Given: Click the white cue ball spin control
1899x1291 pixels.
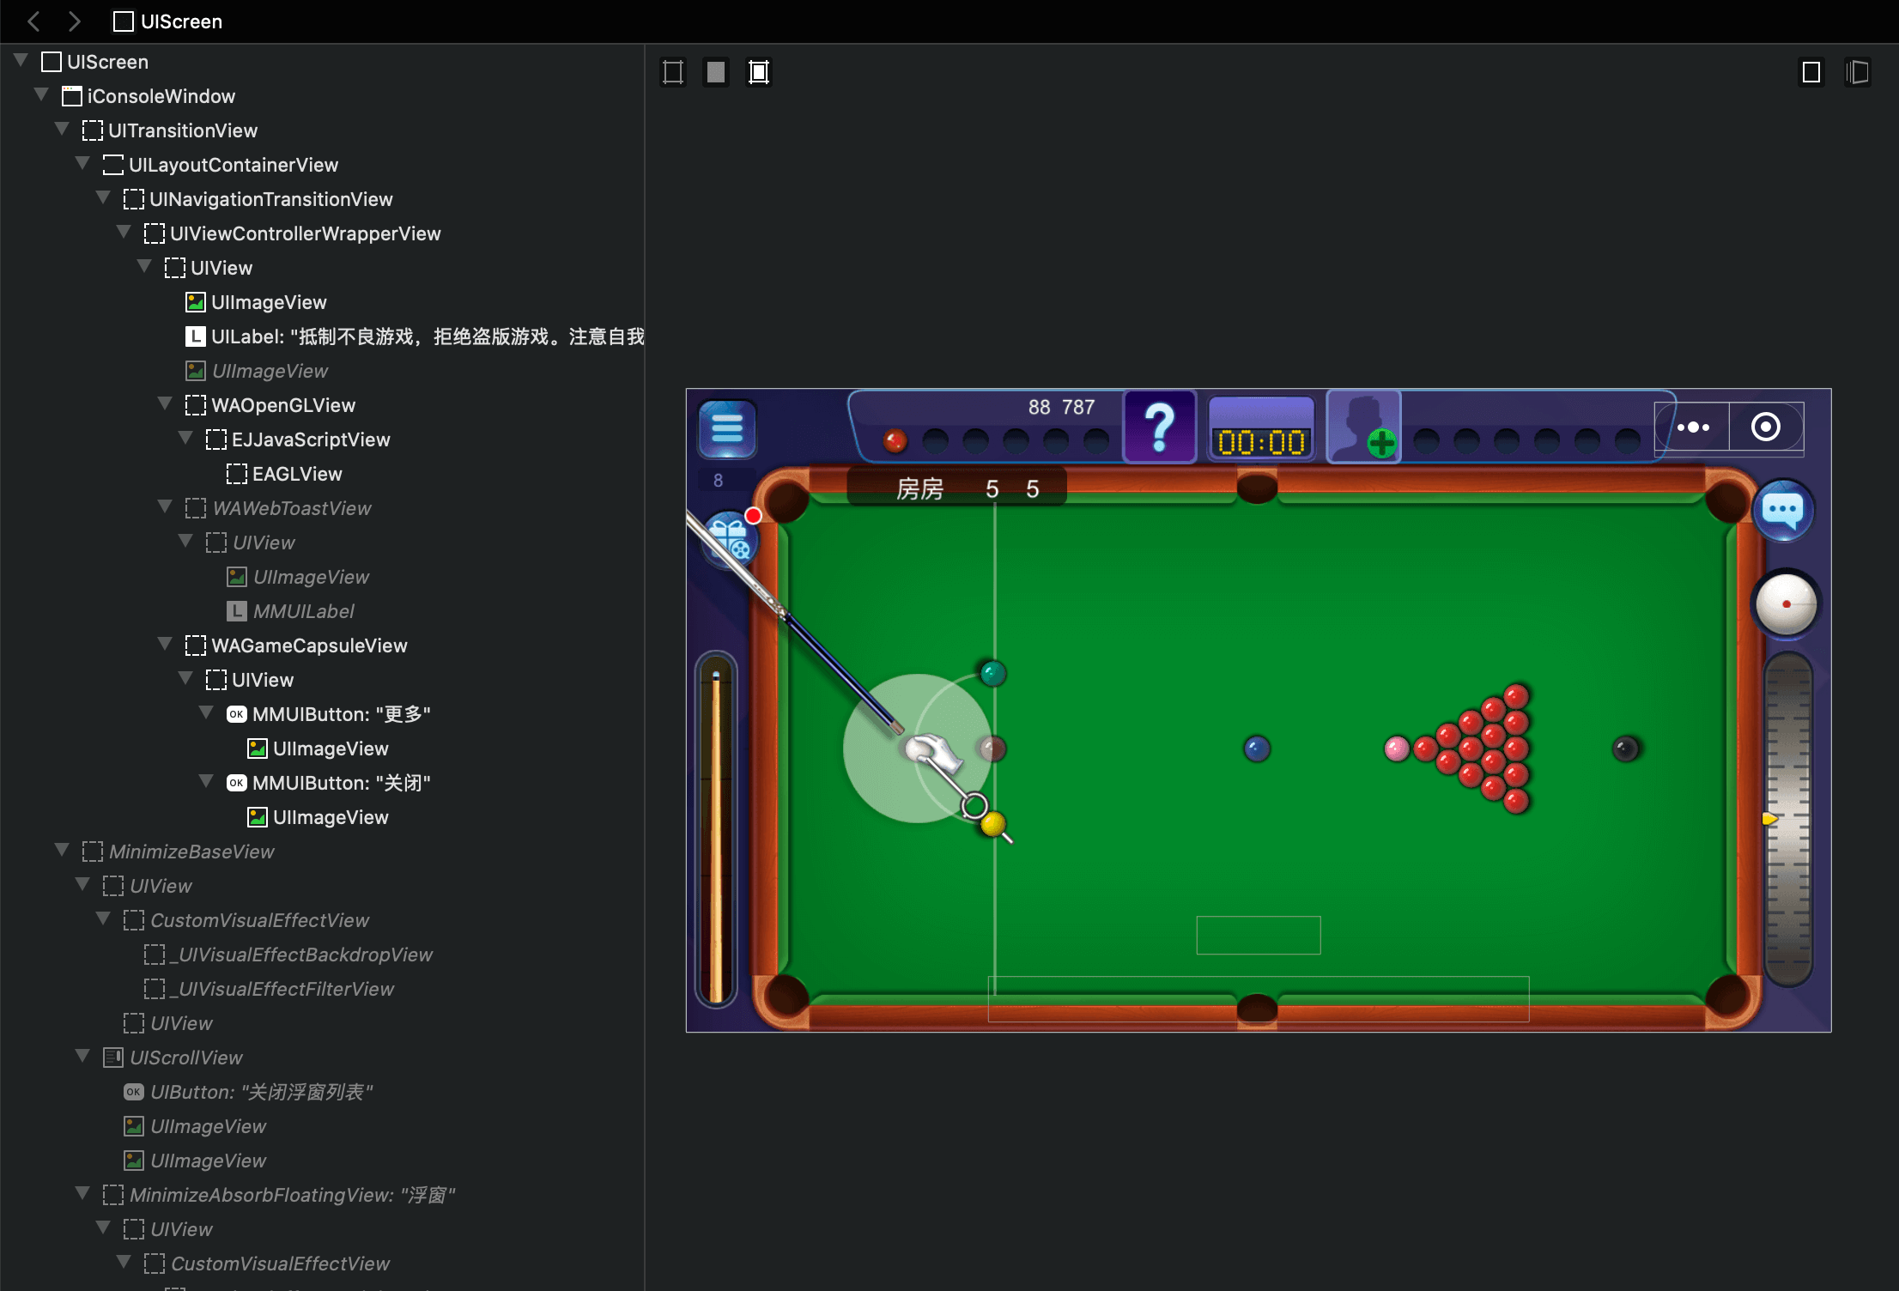Looking at the screenshot, I should [1786, 604].
